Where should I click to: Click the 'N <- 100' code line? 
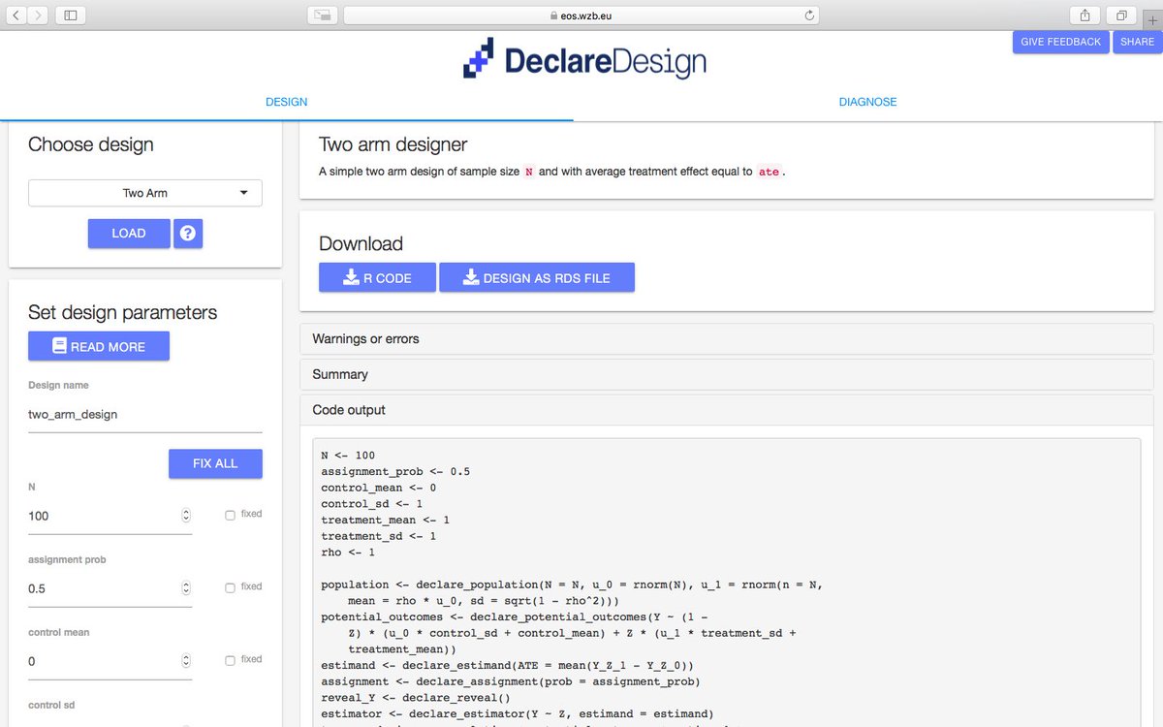pos(348,456)
